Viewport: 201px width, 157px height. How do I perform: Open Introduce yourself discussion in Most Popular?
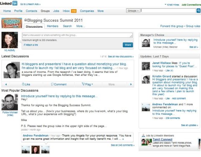pos(59,96)
